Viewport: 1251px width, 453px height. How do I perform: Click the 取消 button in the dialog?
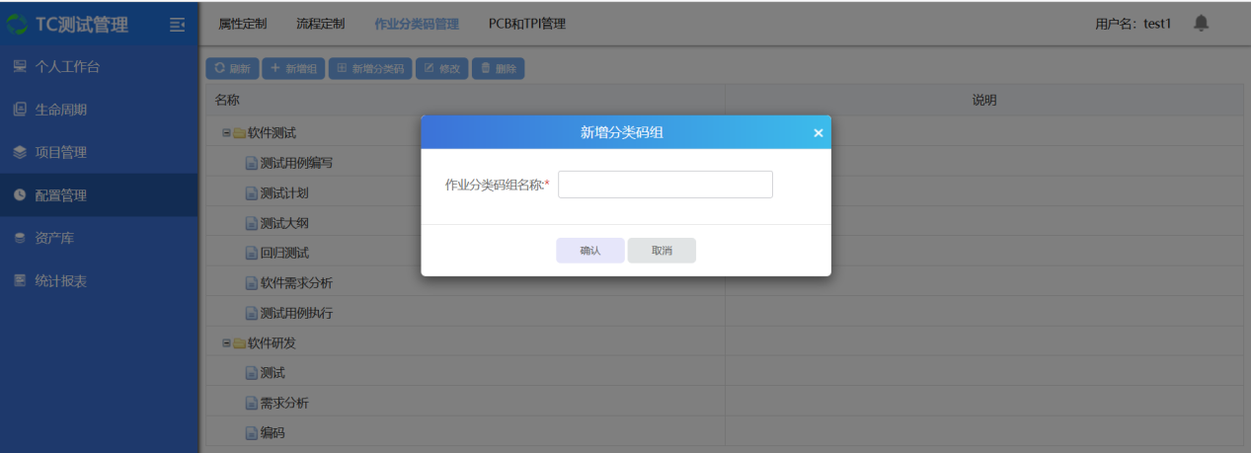(662, 251)
